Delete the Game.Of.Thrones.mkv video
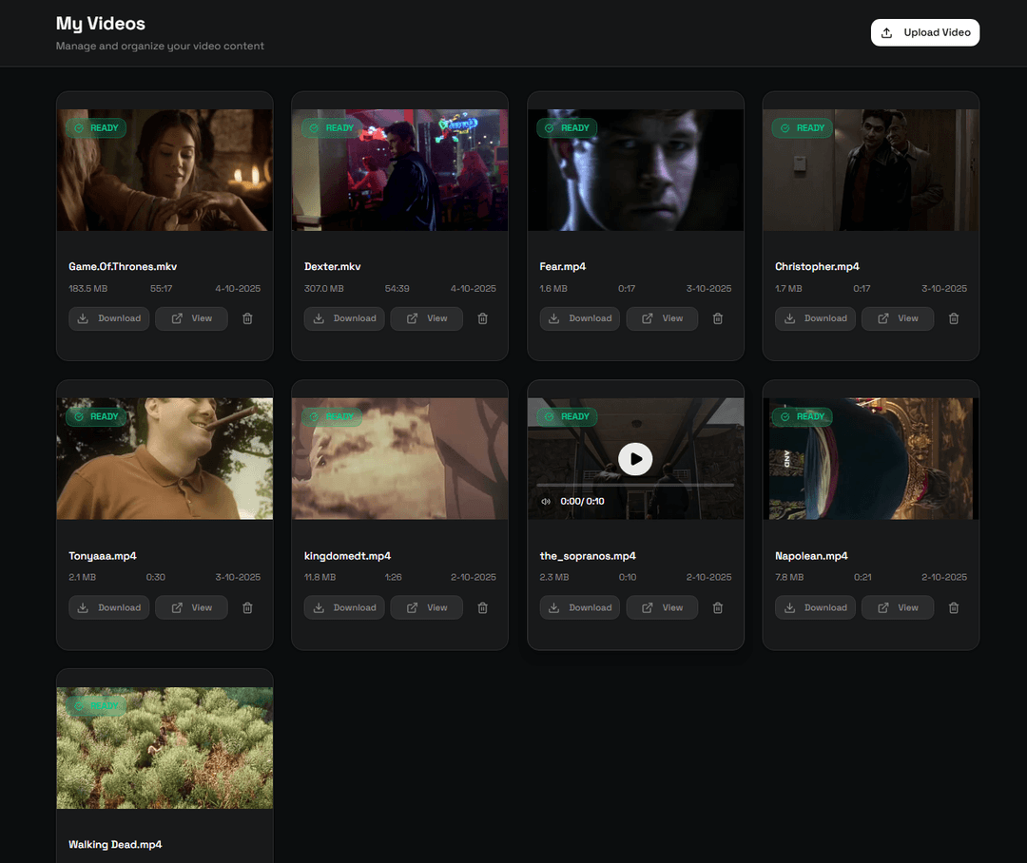This screenshot has width=1027, height=863. click(247, 318)
